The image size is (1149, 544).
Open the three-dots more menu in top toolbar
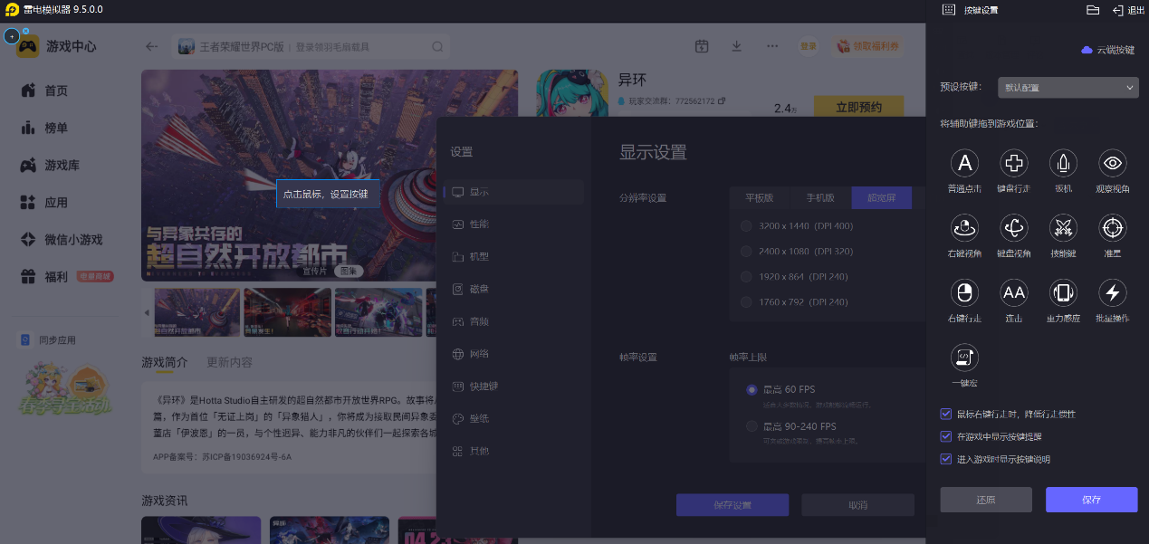tap(772, 46)
